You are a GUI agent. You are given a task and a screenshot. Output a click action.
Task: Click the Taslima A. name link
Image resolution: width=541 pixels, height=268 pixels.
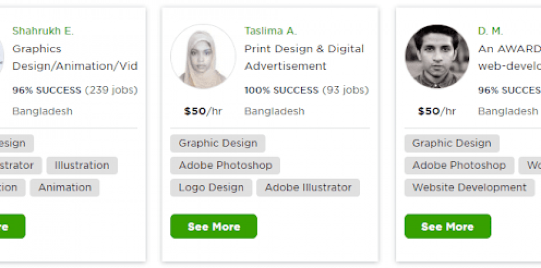(x=270, y=31)
